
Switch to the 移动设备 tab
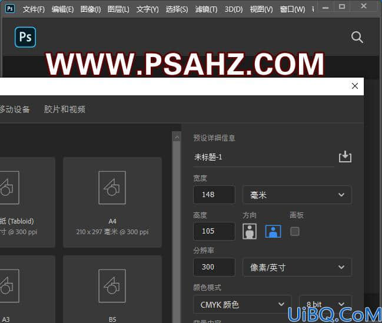[15, 109]
